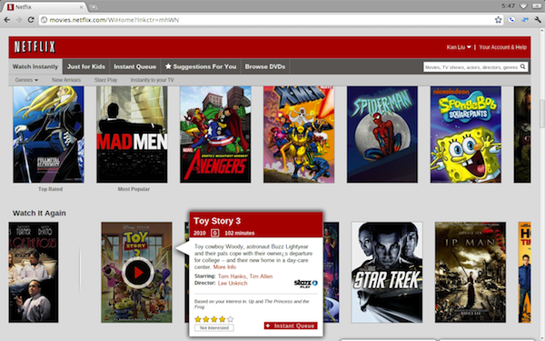
Task: Click the Starz Play submenu link
Action: [x=105, y=80]
